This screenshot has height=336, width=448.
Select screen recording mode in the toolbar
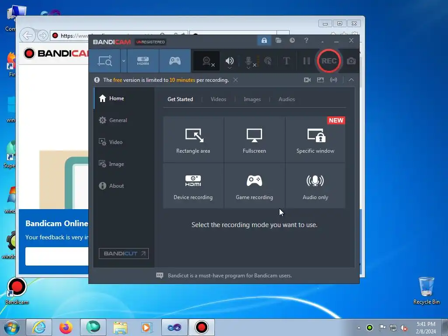coord(105,61)
